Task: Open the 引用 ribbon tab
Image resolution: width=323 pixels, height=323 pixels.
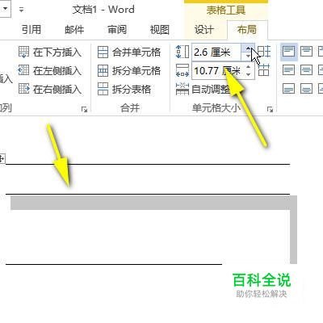Action: click(31, 29)
